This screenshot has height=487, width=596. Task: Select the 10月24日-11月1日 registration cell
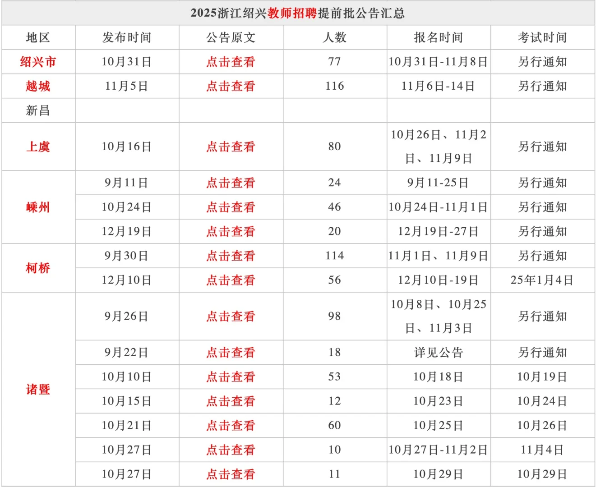click(439, 207)
